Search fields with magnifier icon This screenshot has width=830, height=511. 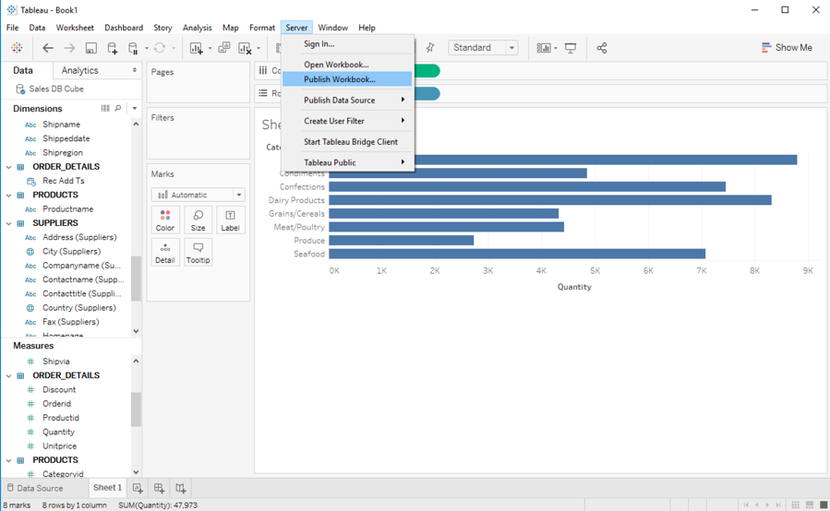pyautogui.click(x=118, y=108)
